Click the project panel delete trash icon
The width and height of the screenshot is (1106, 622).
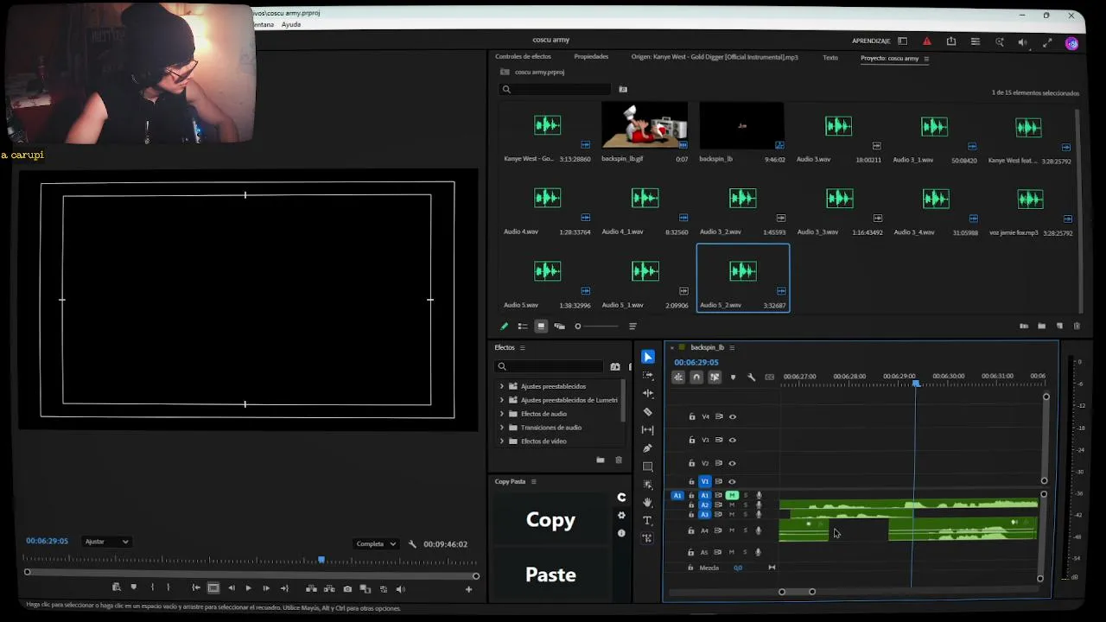coord(1077,326)
